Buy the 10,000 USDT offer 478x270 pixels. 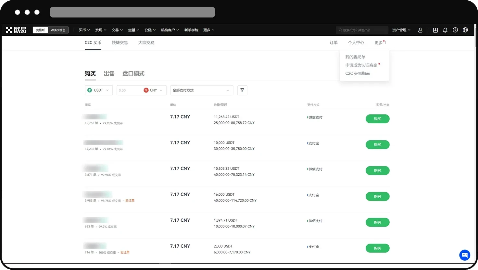377,145
